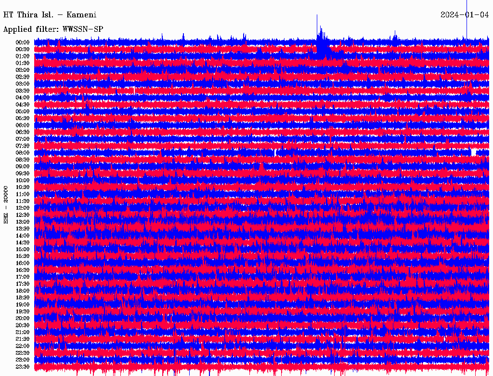Viewport: 493px width, 376px height.
Task: Select the 12:30 time label
Action: 23,215
